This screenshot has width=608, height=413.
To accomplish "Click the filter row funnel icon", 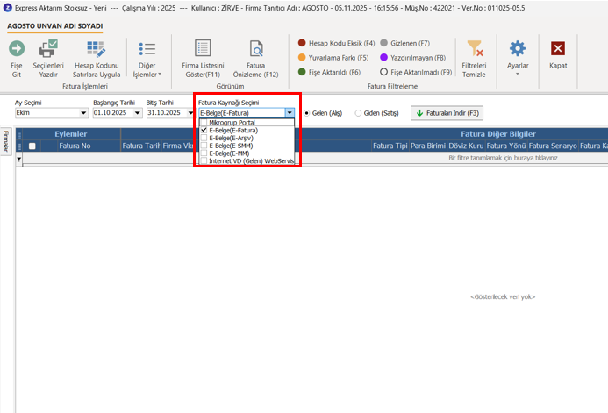I will pos(19,160).
